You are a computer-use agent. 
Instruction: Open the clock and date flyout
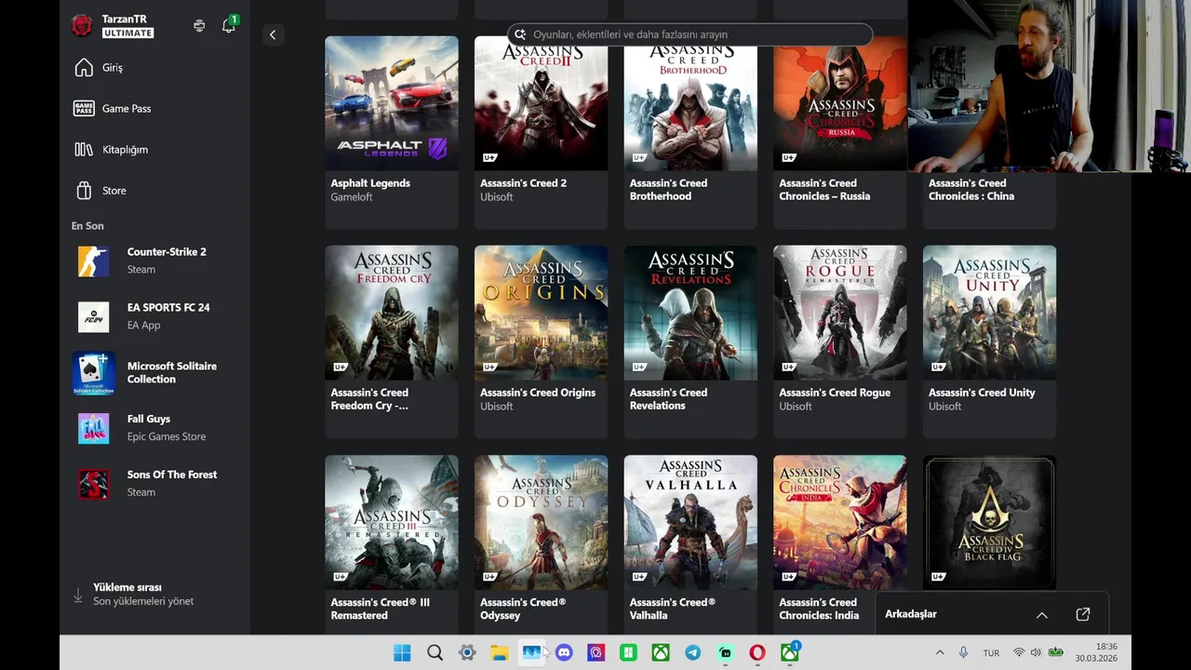1096,652
